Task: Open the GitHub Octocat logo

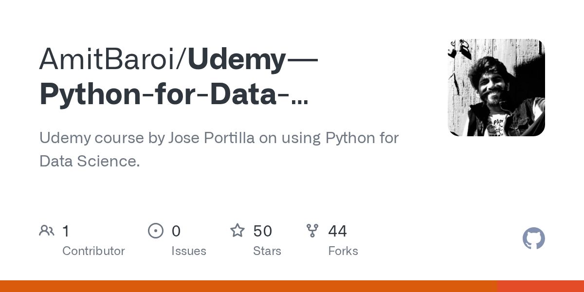Action: 533,239
